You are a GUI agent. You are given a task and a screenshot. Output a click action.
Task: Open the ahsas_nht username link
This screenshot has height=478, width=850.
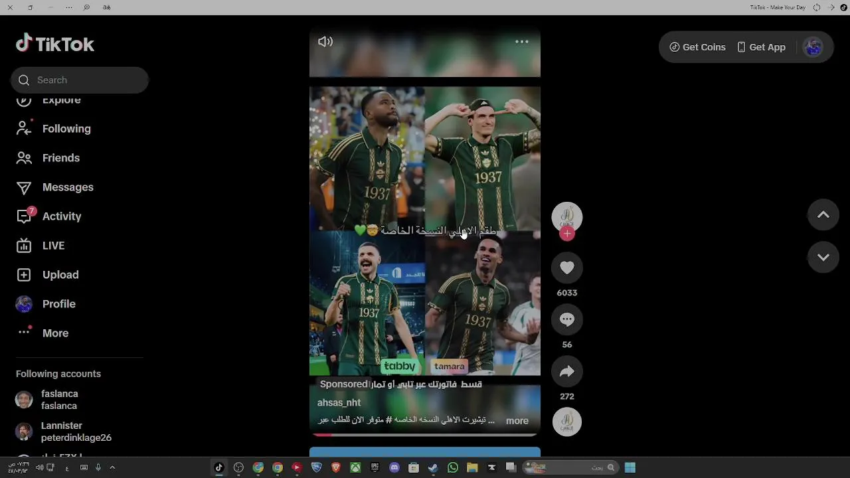click(339, 402)
